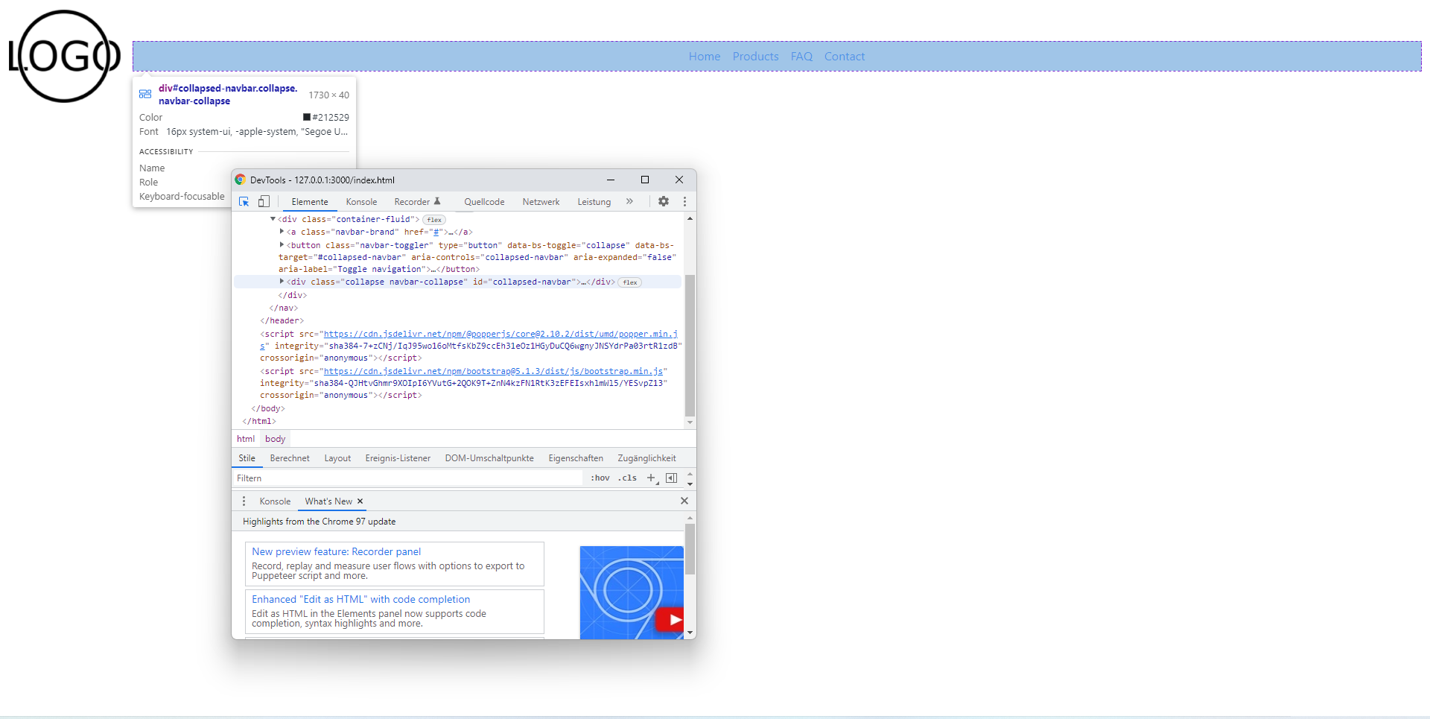Screen dimensions: 1430x719
Task: Toggle the device toolbar icon
Action: tap(264, 202)
